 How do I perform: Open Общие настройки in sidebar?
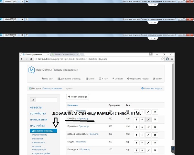pos(41,153)
